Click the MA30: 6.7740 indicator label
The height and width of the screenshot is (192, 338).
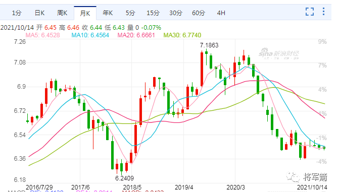pyautogui.click(x=182, y=35)
